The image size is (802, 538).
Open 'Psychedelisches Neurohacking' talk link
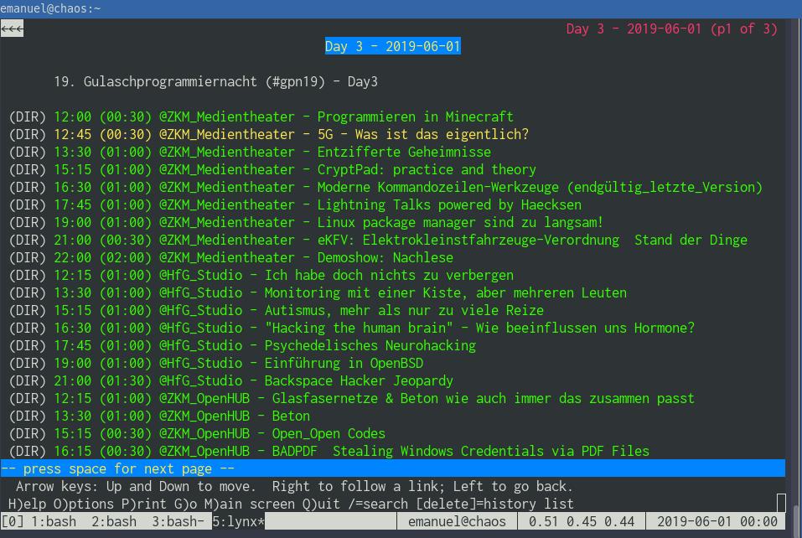coord(265,346)
